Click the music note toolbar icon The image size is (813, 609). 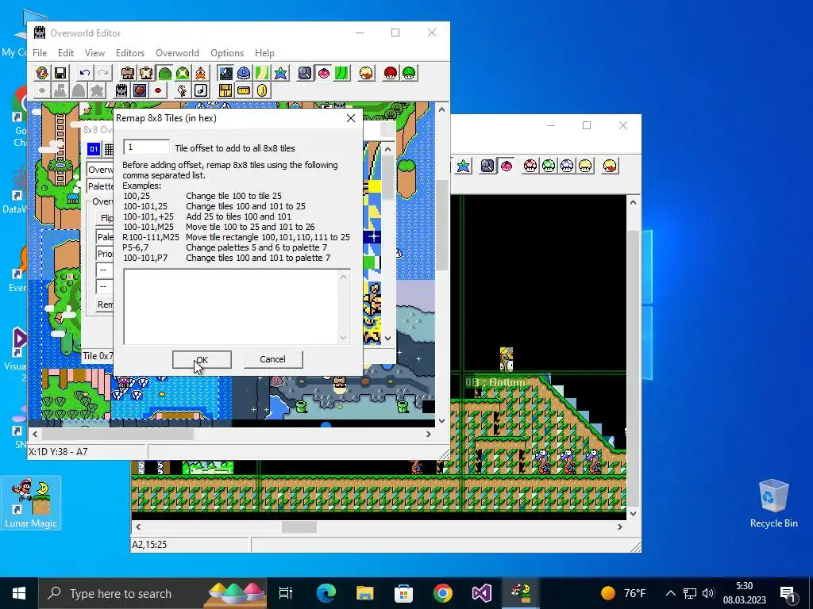coord(201,90)
